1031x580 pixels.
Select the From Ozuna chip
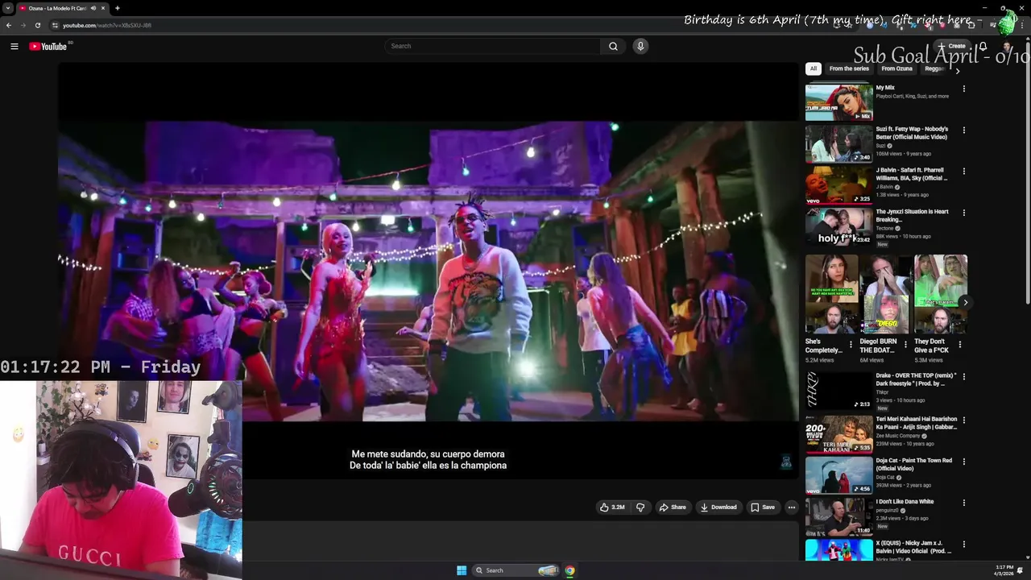click(x=896, y=68)
